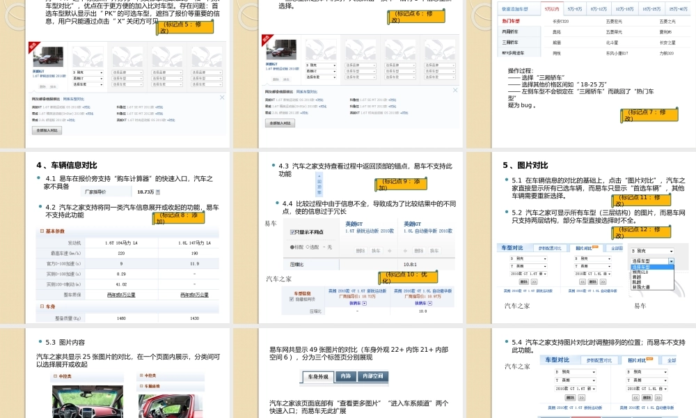Toggle the 隐藏相同项 checkbox

(x=292, y=300)
